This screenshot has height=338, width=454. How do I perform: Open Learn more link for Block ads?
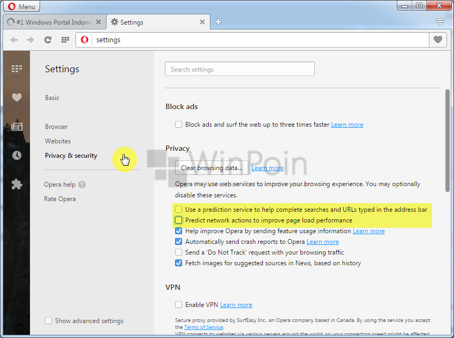click(347, 125)
